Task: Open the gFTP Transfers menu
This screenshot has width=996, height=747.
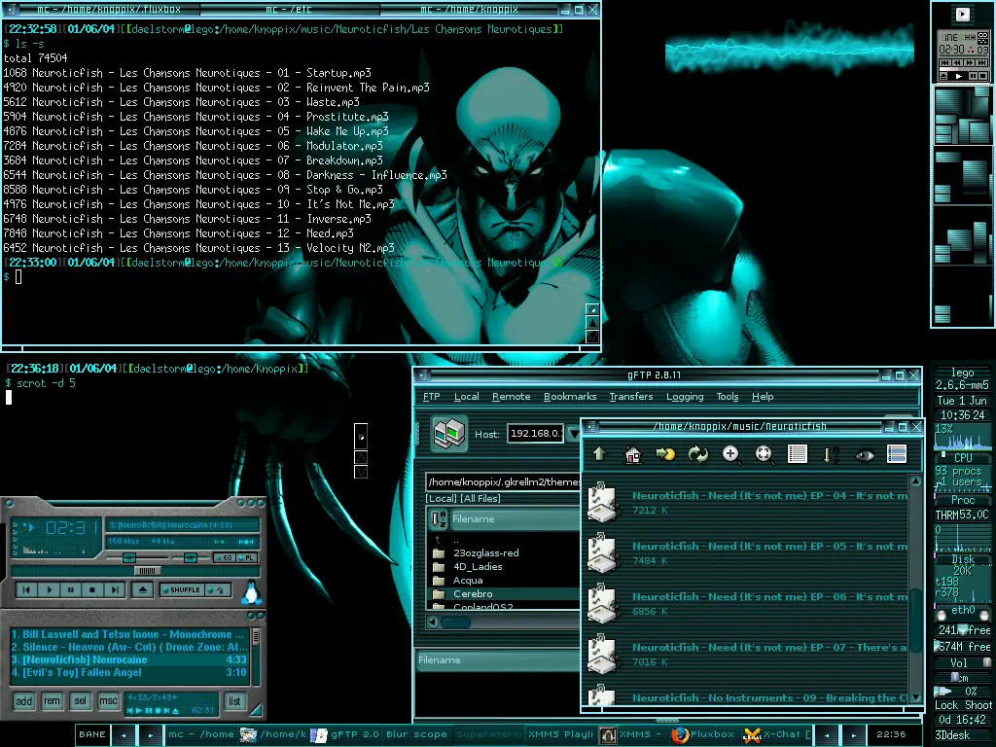Action: (630, 397)
